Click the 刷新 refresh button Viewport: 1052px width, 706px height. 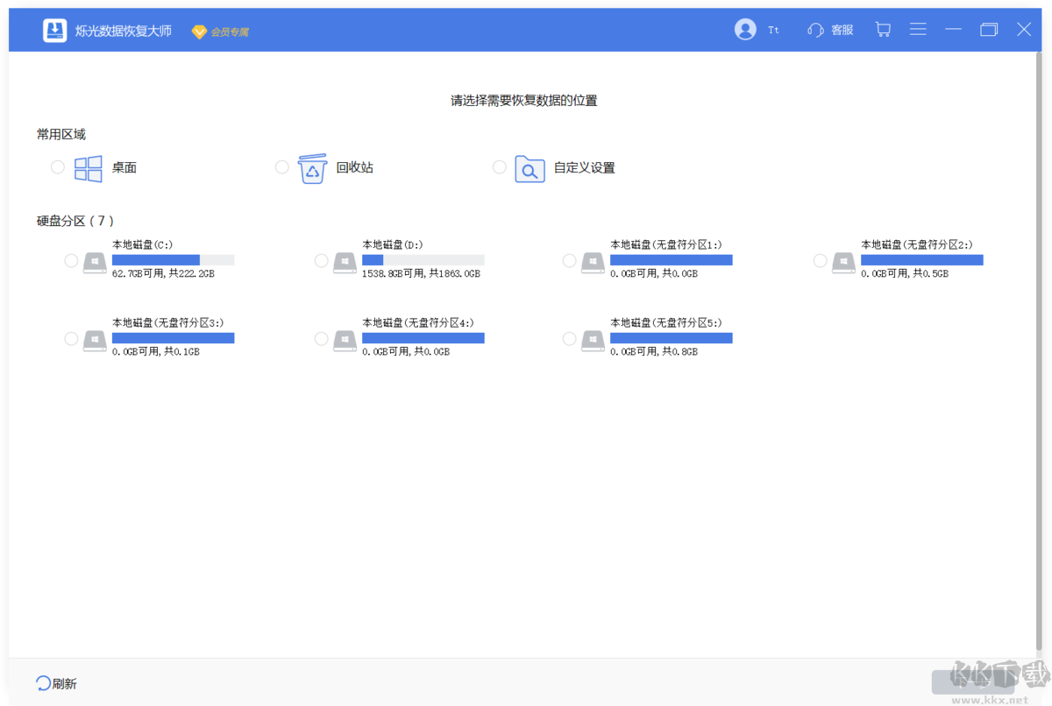click(55, 681)
